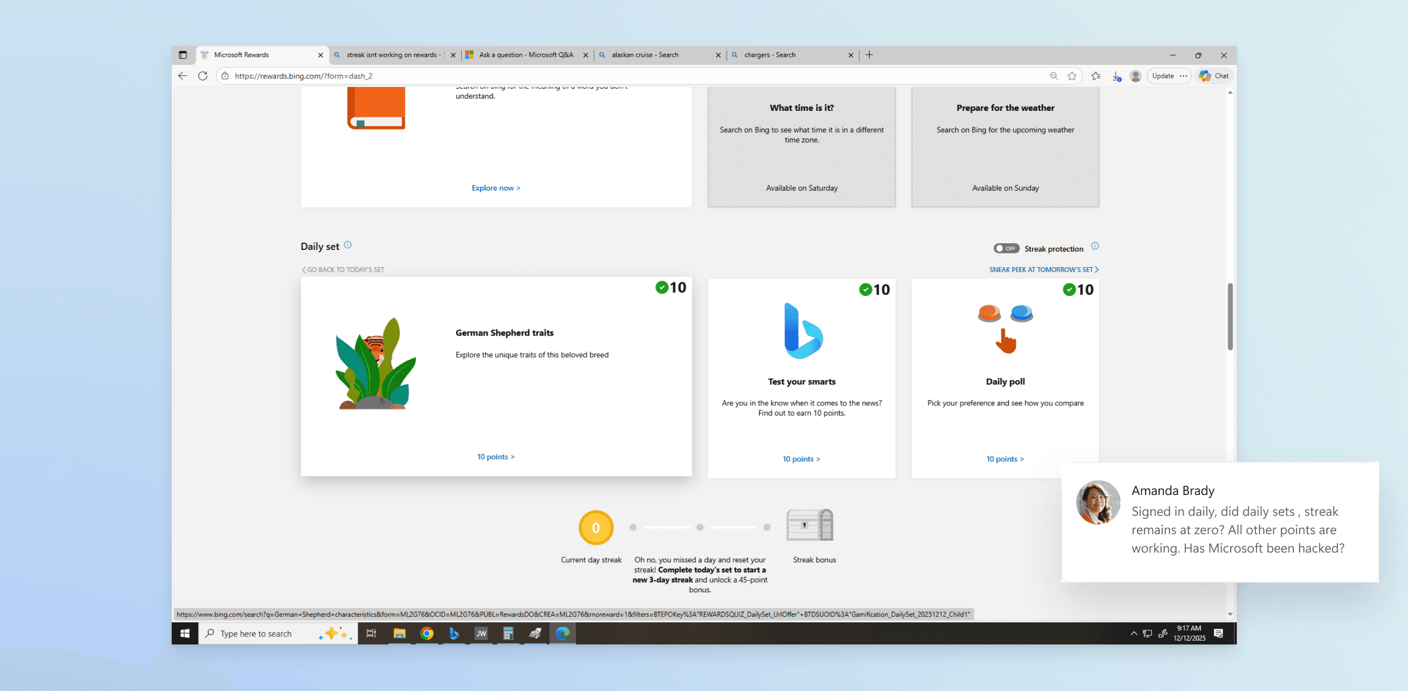This screenshot has height=691, width=1408.
Task: Toggle Streak protection switch
Action: tap(1006, 249)
